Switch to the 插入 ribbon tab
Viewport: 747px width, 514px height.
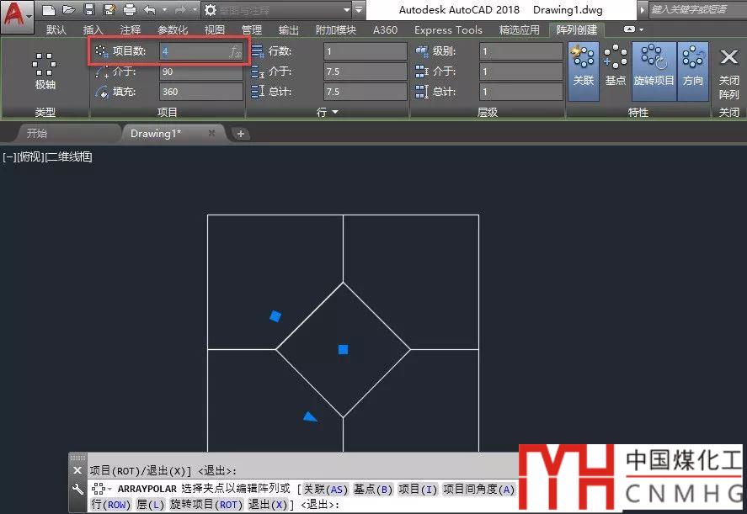pos(93,30)
